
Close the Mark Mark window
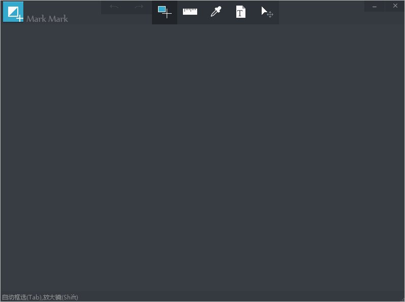tap(395, 6)
